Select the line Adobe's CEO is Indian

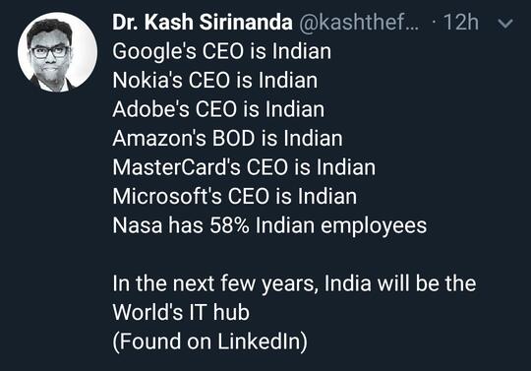tap(218, 109)
